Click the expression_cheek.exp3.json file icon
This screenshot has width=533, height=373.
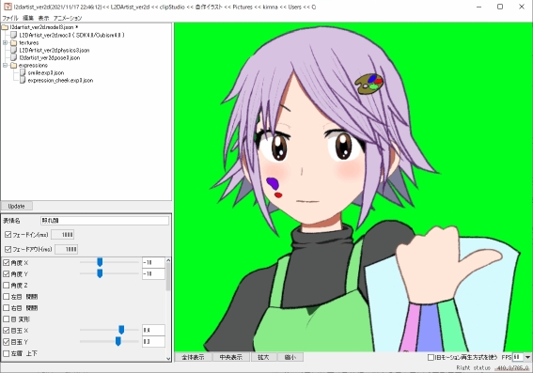click(23, 80)
